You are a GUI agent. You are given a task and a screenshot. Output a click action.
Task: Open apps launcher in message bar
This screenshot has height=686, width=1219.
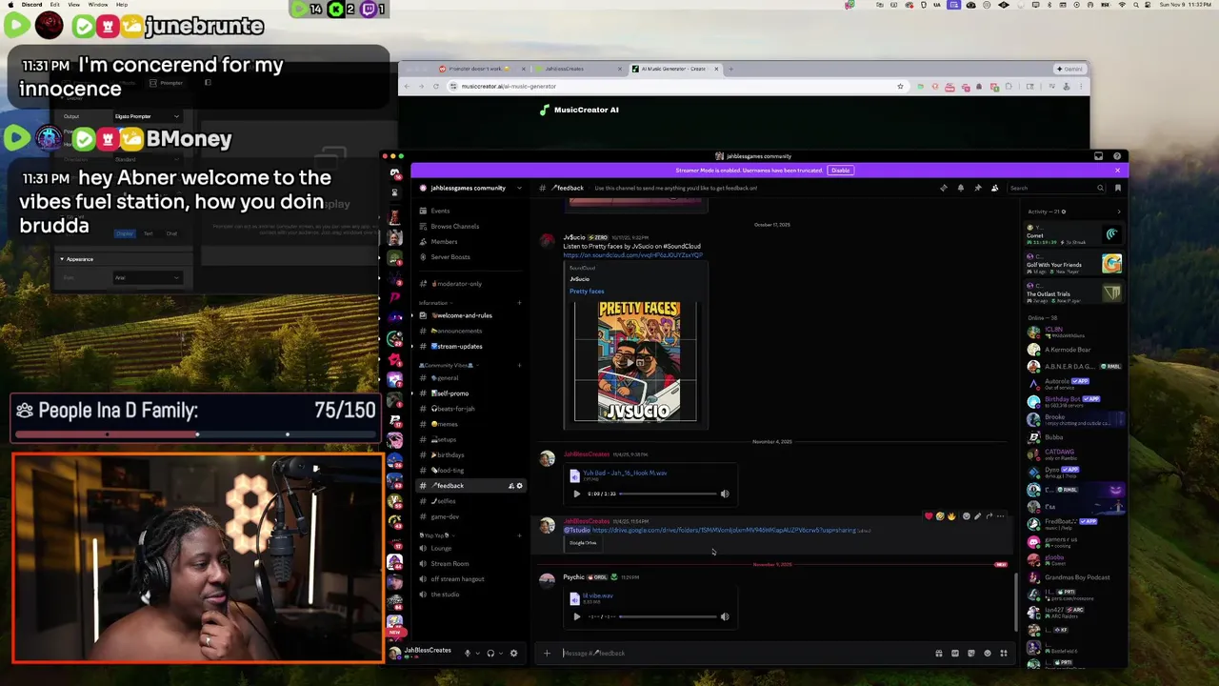[1003, 653]
